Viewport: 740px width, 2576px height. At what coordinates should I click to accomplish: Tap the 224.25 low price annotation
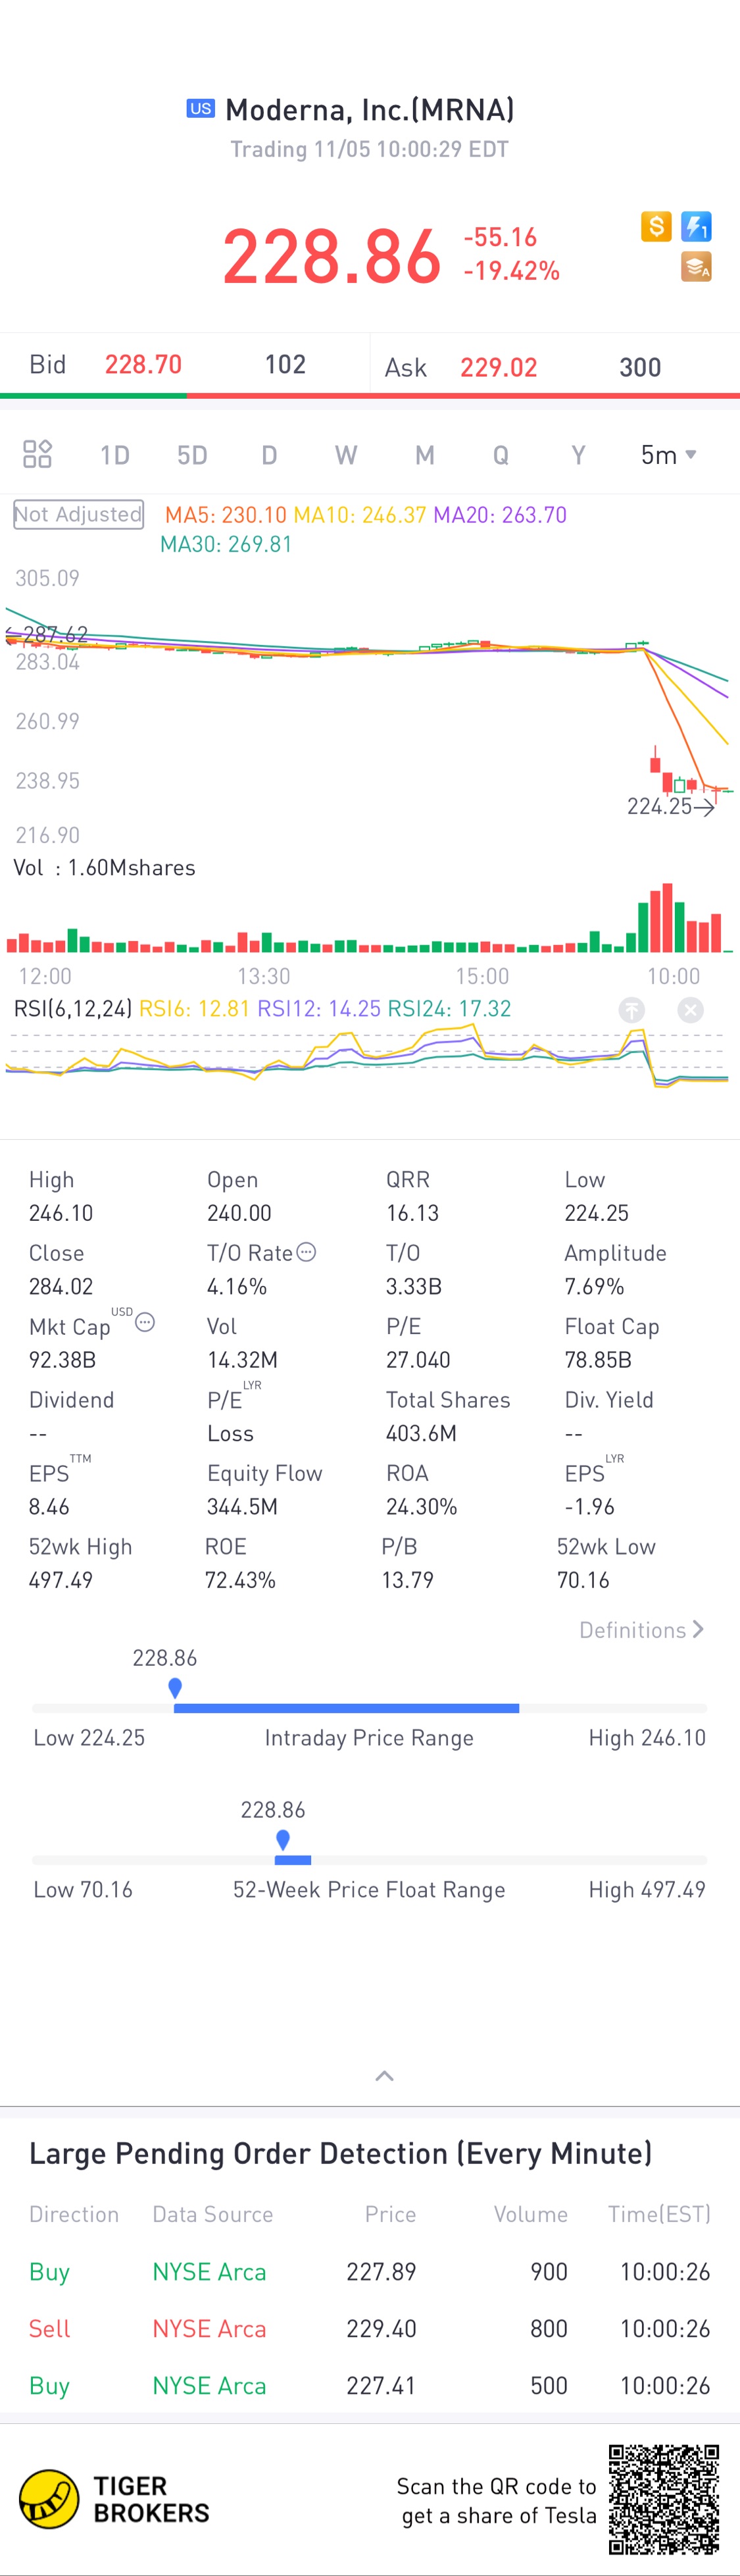(670, 806)
